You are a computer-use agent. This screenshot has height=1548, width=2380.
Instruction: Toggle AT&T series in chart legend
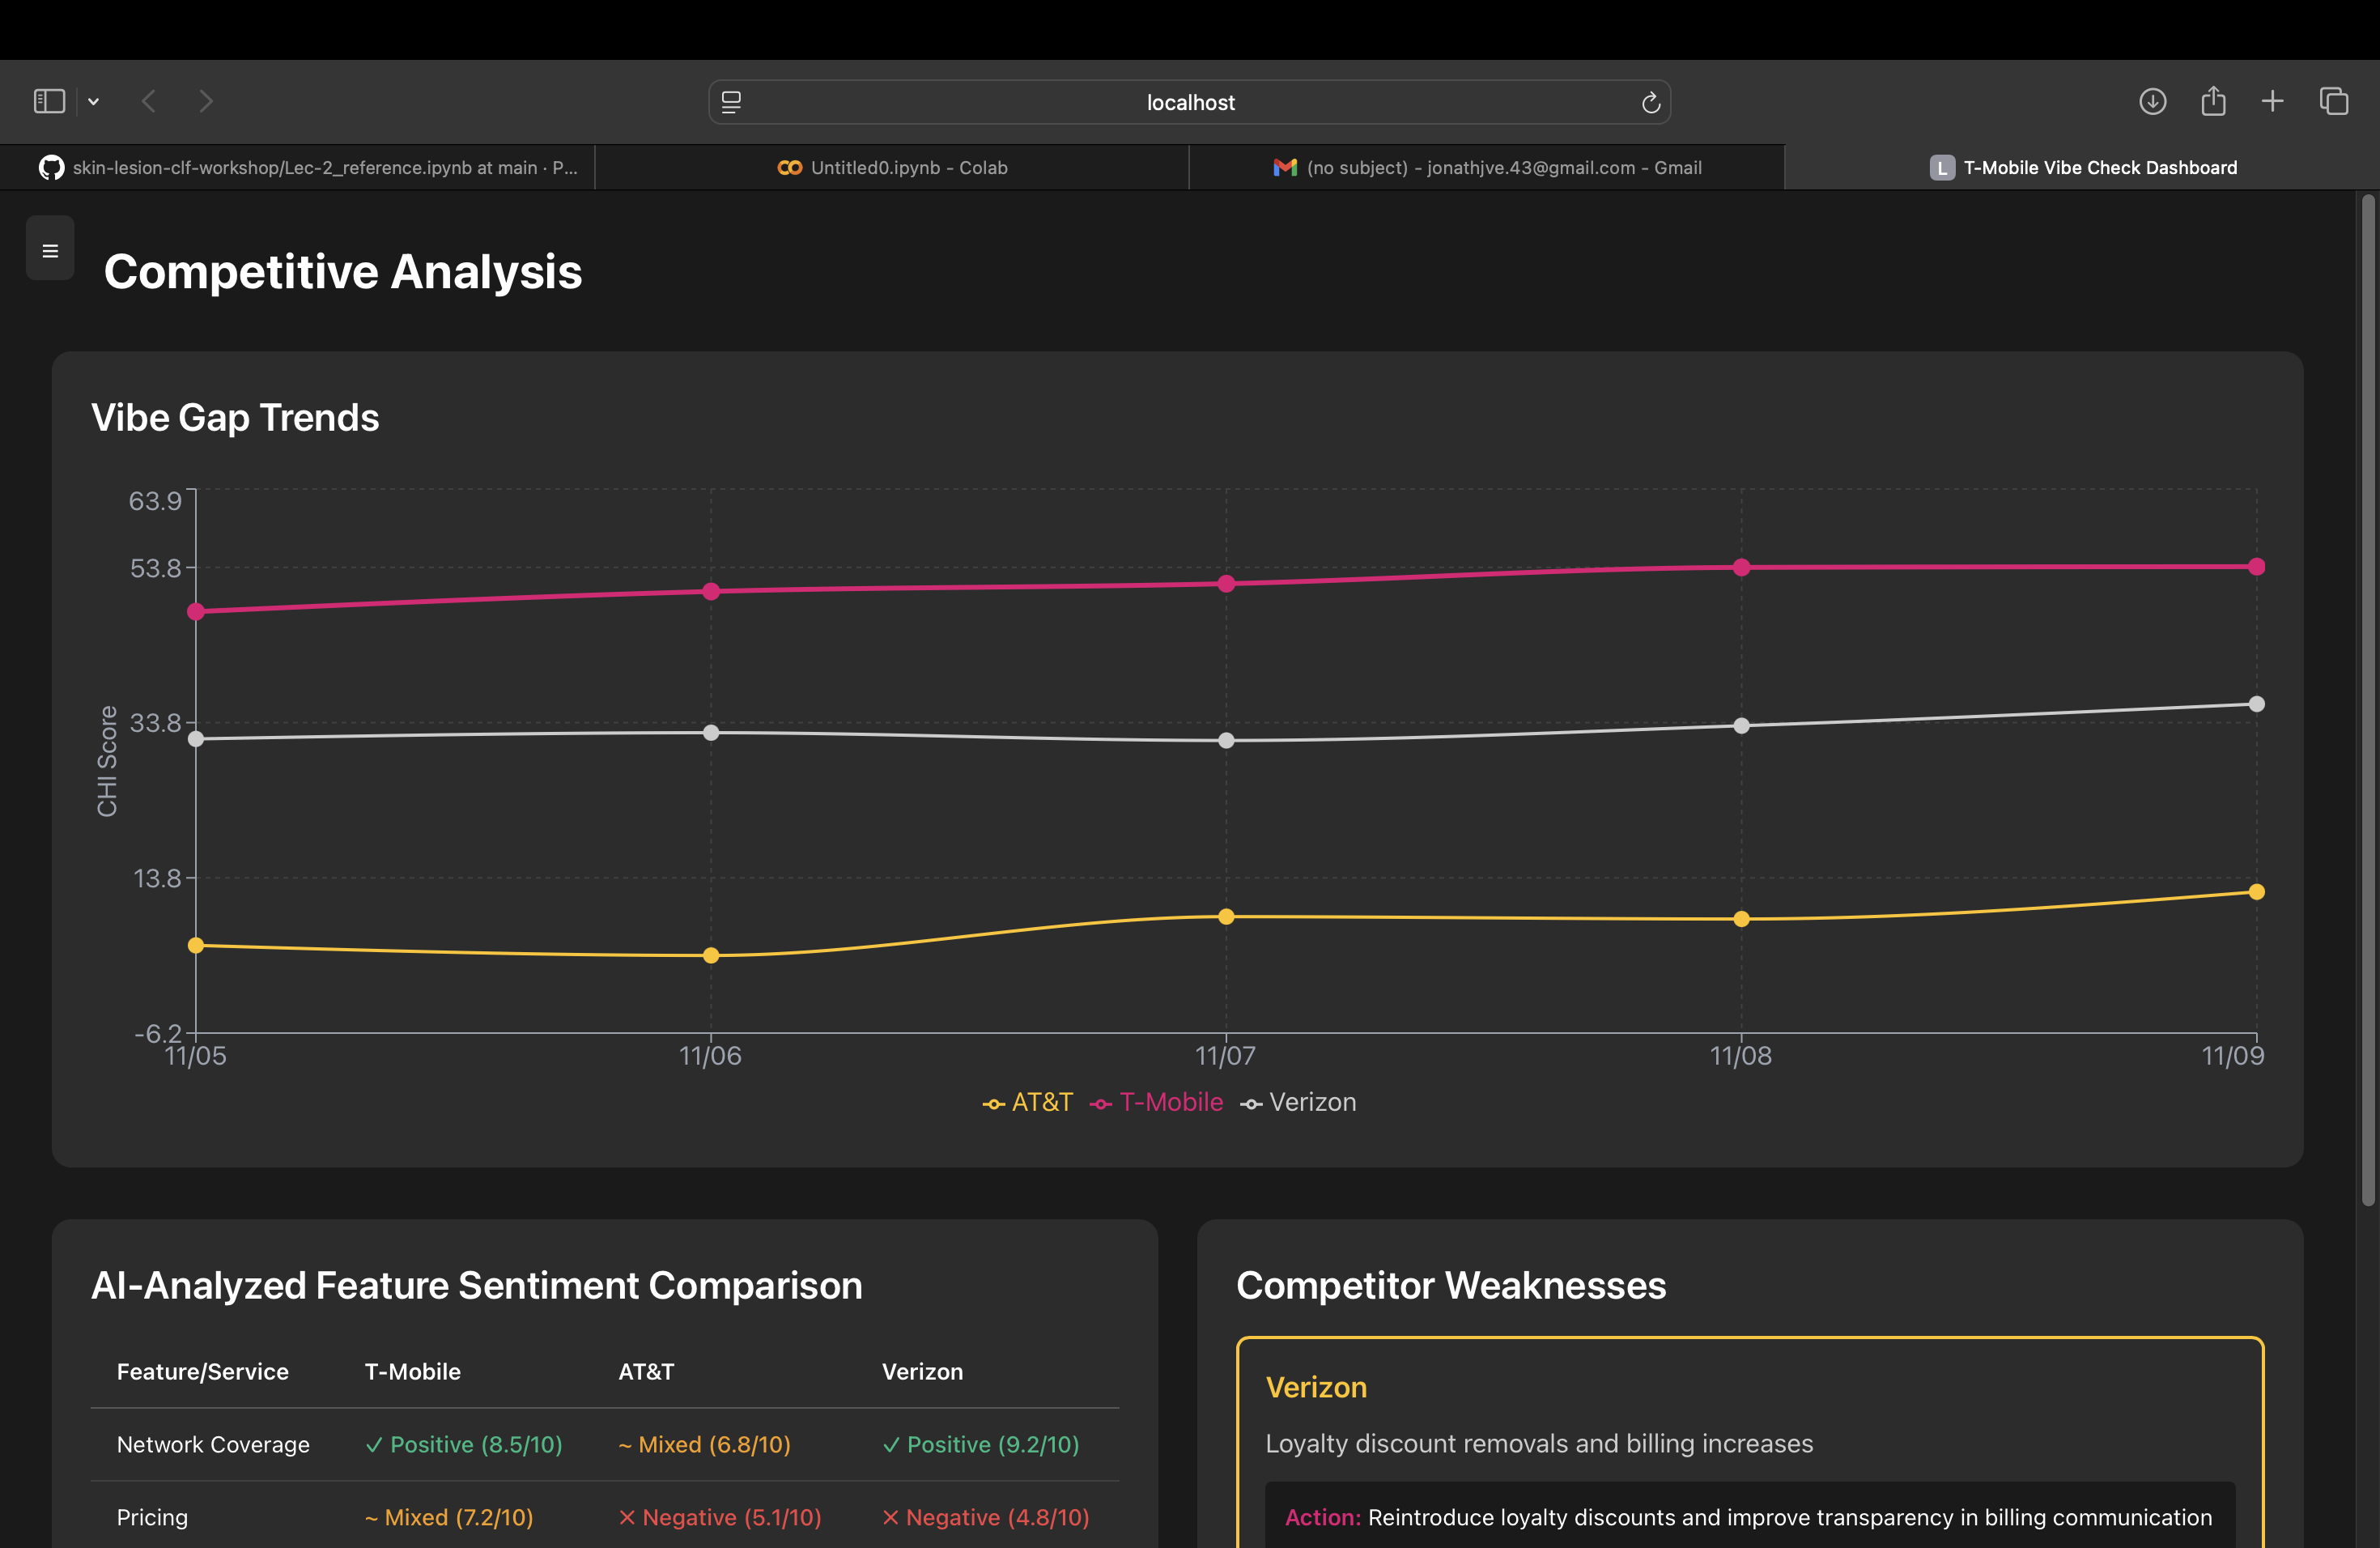[1028, 1102]
